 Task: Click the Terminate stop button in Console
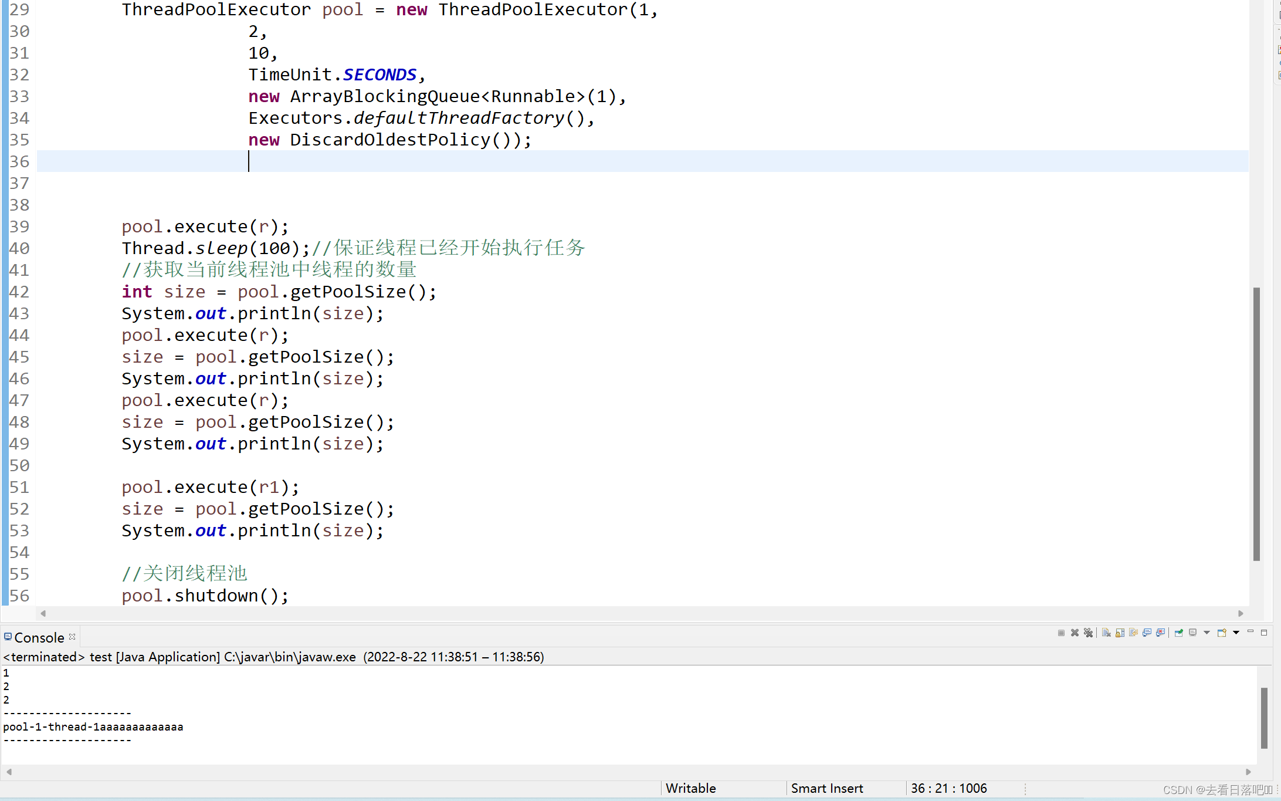[x=1061, y=633]
